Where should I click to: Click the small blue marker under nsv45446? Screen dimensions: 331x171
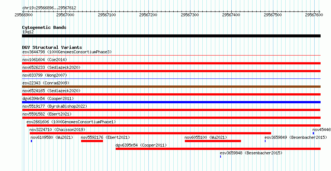click(313, 133)
